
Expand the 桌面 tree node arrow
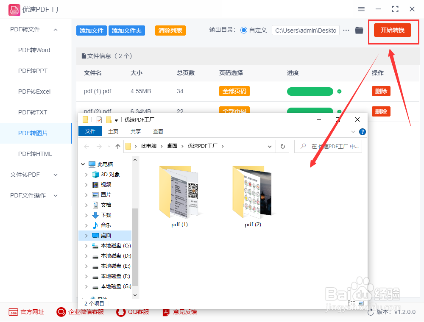coord(86,236)
